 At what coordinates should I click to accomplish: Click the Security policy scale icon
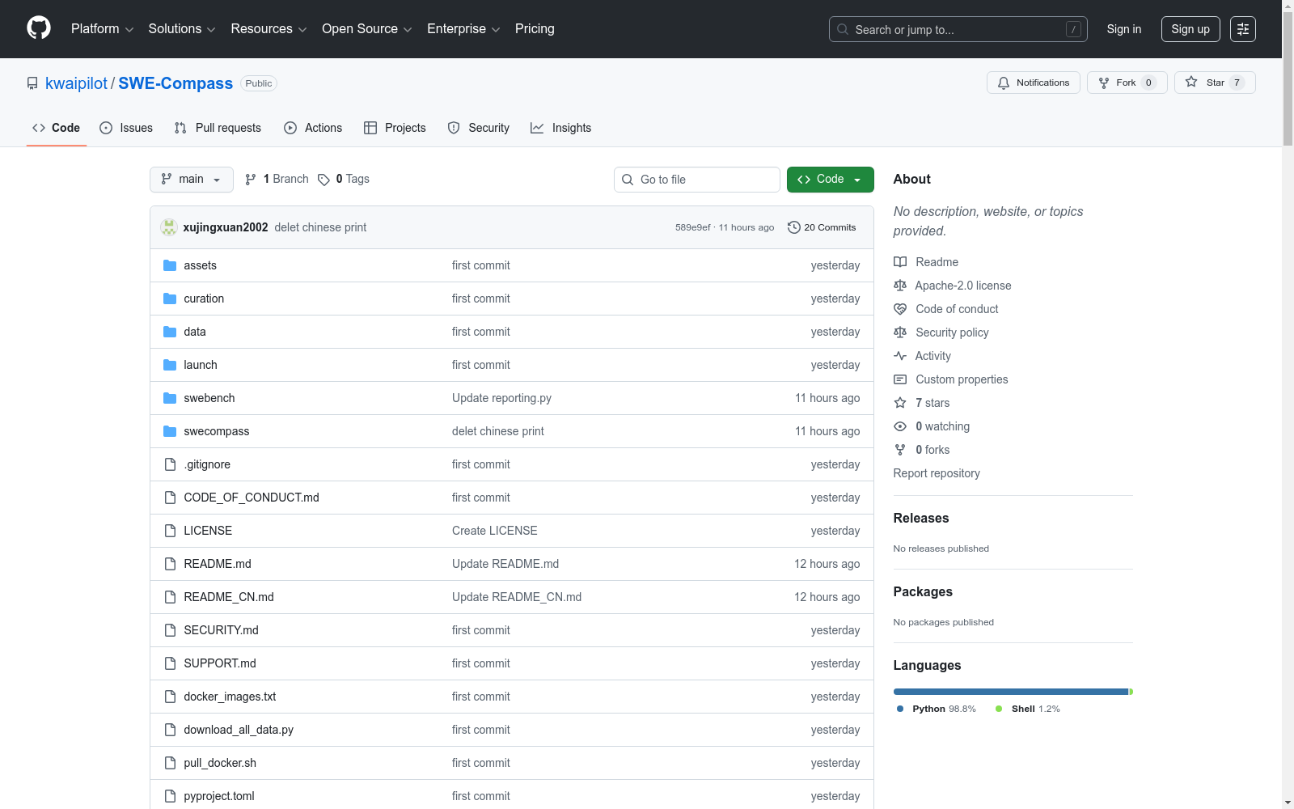pyautogui.click(x=900, y=332)
